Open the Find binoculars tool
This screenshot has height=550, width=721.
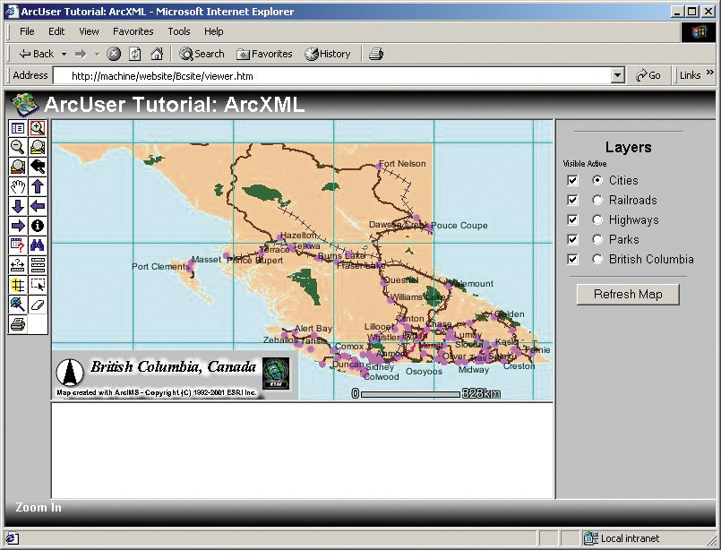[x=37, y=245]
